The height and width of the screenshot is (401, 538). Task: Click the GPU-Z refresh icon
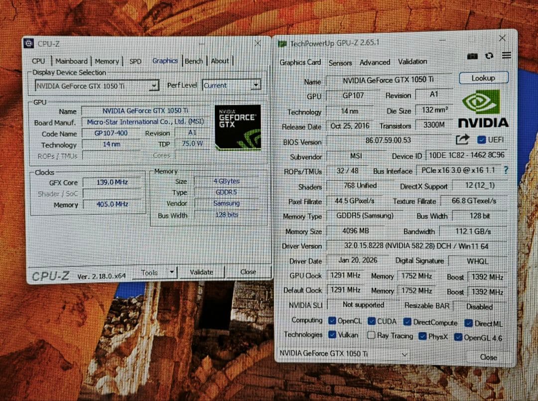click(x=489, y=56)
